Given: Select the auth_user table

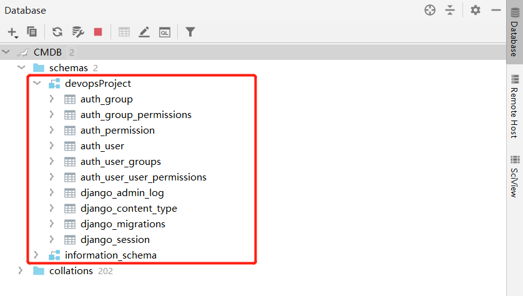Looking at the screenshot, I should click(x=102, y=146).
